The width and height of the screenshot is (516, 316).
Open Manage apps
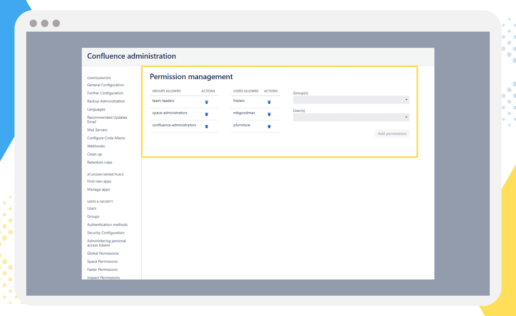[99, 190]
